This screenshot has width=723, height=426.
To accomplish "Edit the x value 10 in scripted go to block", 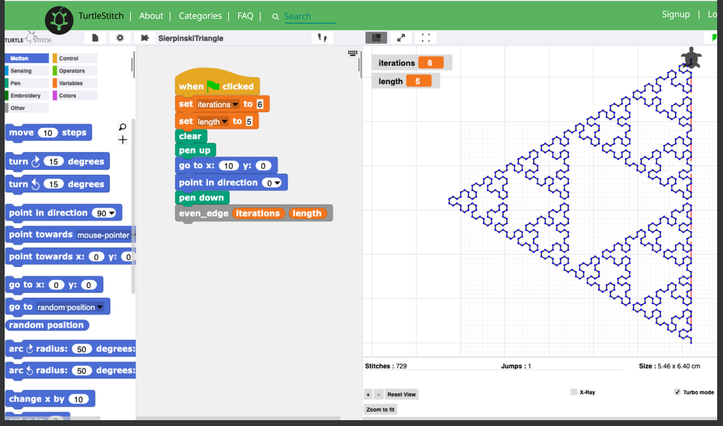I will point(229,166).
